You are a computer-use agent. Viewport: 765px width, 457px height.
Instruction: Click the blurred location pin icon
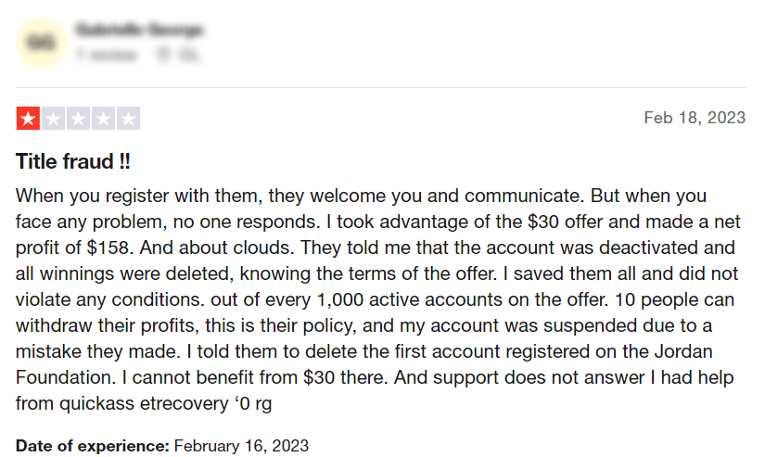163,55
